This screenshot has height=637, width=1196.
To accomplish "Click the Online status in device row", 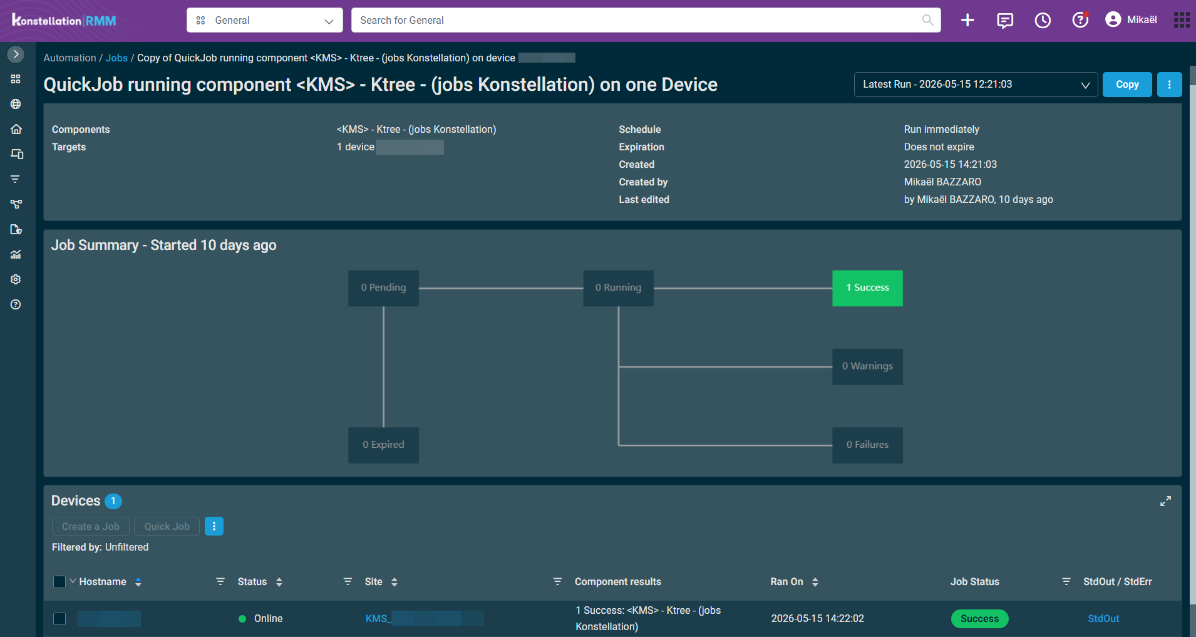I will click(260, 619).
